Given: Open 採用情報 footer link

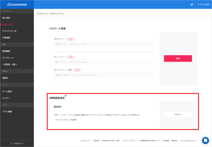Looking at the screenshot, I should coord(166,141).
